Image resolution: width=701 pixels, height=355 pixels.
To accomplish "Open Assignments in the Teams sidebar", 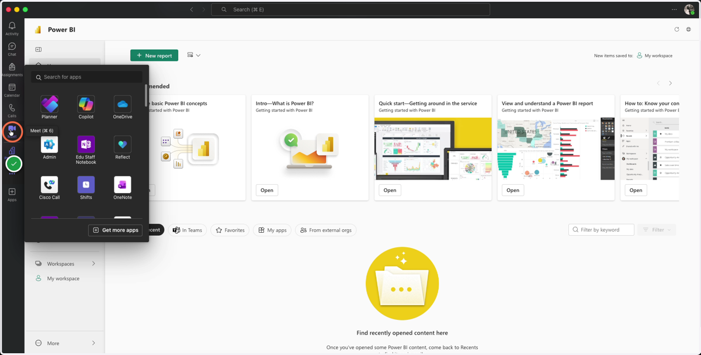I will (x=12, y=70).
